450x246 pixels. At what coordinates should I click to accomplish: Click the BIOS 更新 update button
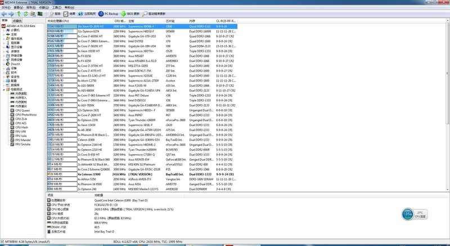point(130,14)
